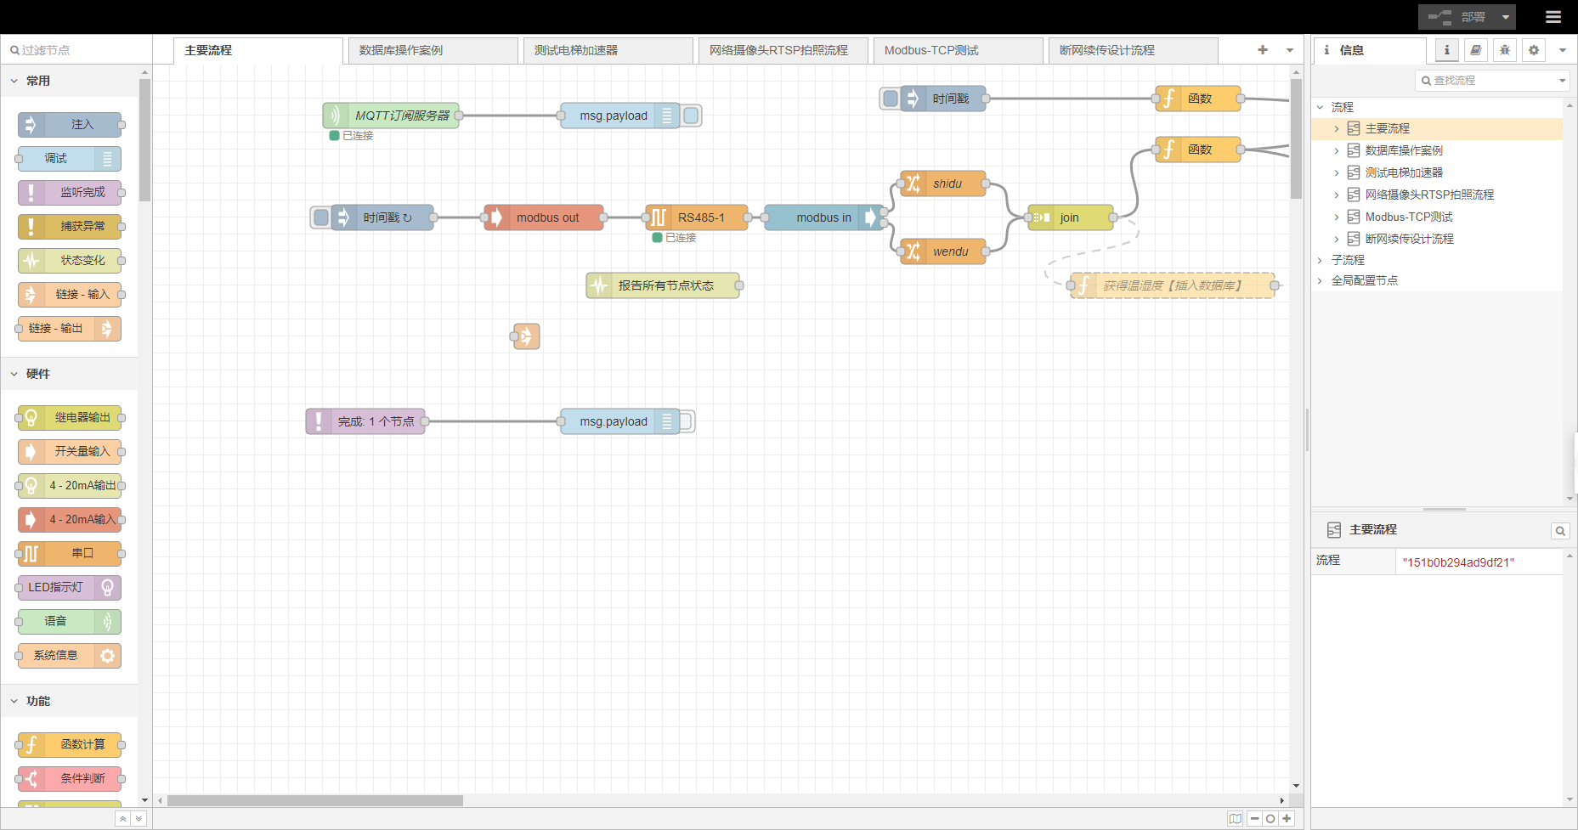Open the sidebar tabs dropdown arrow

pyautogui.click(x=1563, y=50)
